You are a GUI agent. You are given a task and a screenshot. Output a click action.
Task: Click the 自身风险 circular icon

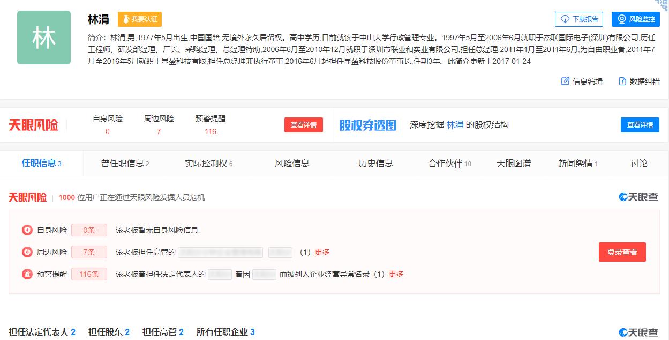click(27, 230)
